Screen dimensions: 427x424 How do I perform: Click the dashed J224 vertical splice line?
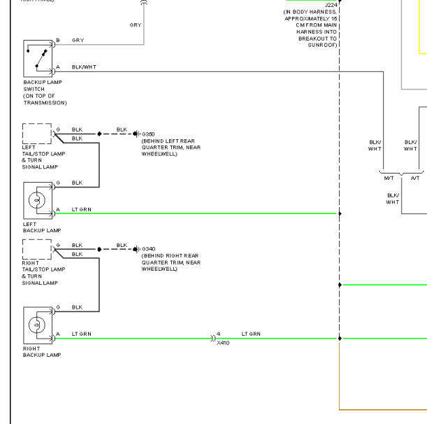point(340,169)
